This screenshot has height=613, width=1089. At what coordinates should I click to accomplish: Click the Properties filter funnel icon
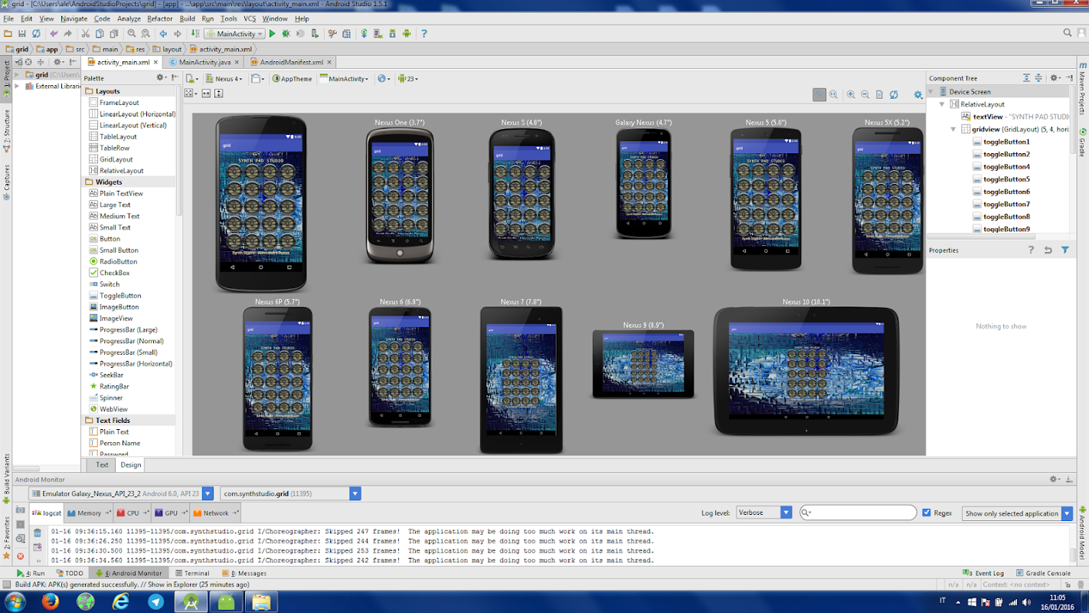[x=1064, y=250]
